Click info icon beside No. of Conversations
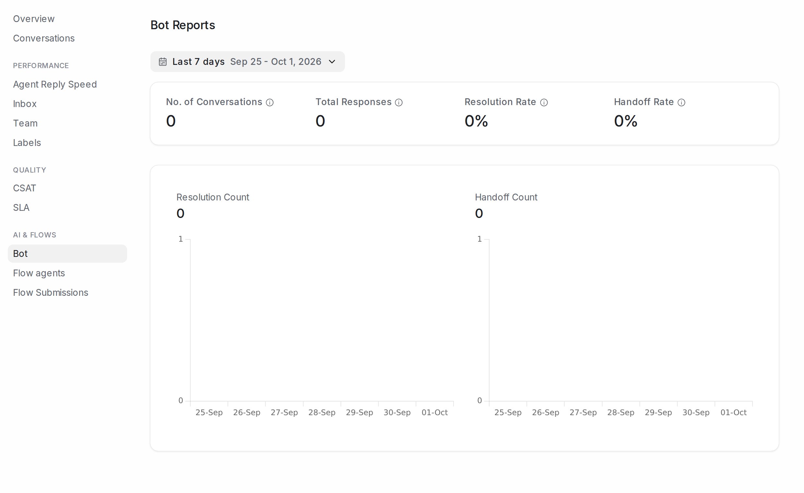This screenshot has width=804, height=493. point(270,102)
